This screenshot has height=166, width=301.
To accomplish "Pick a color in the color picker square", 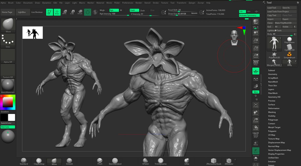I will tap(8, 102).
